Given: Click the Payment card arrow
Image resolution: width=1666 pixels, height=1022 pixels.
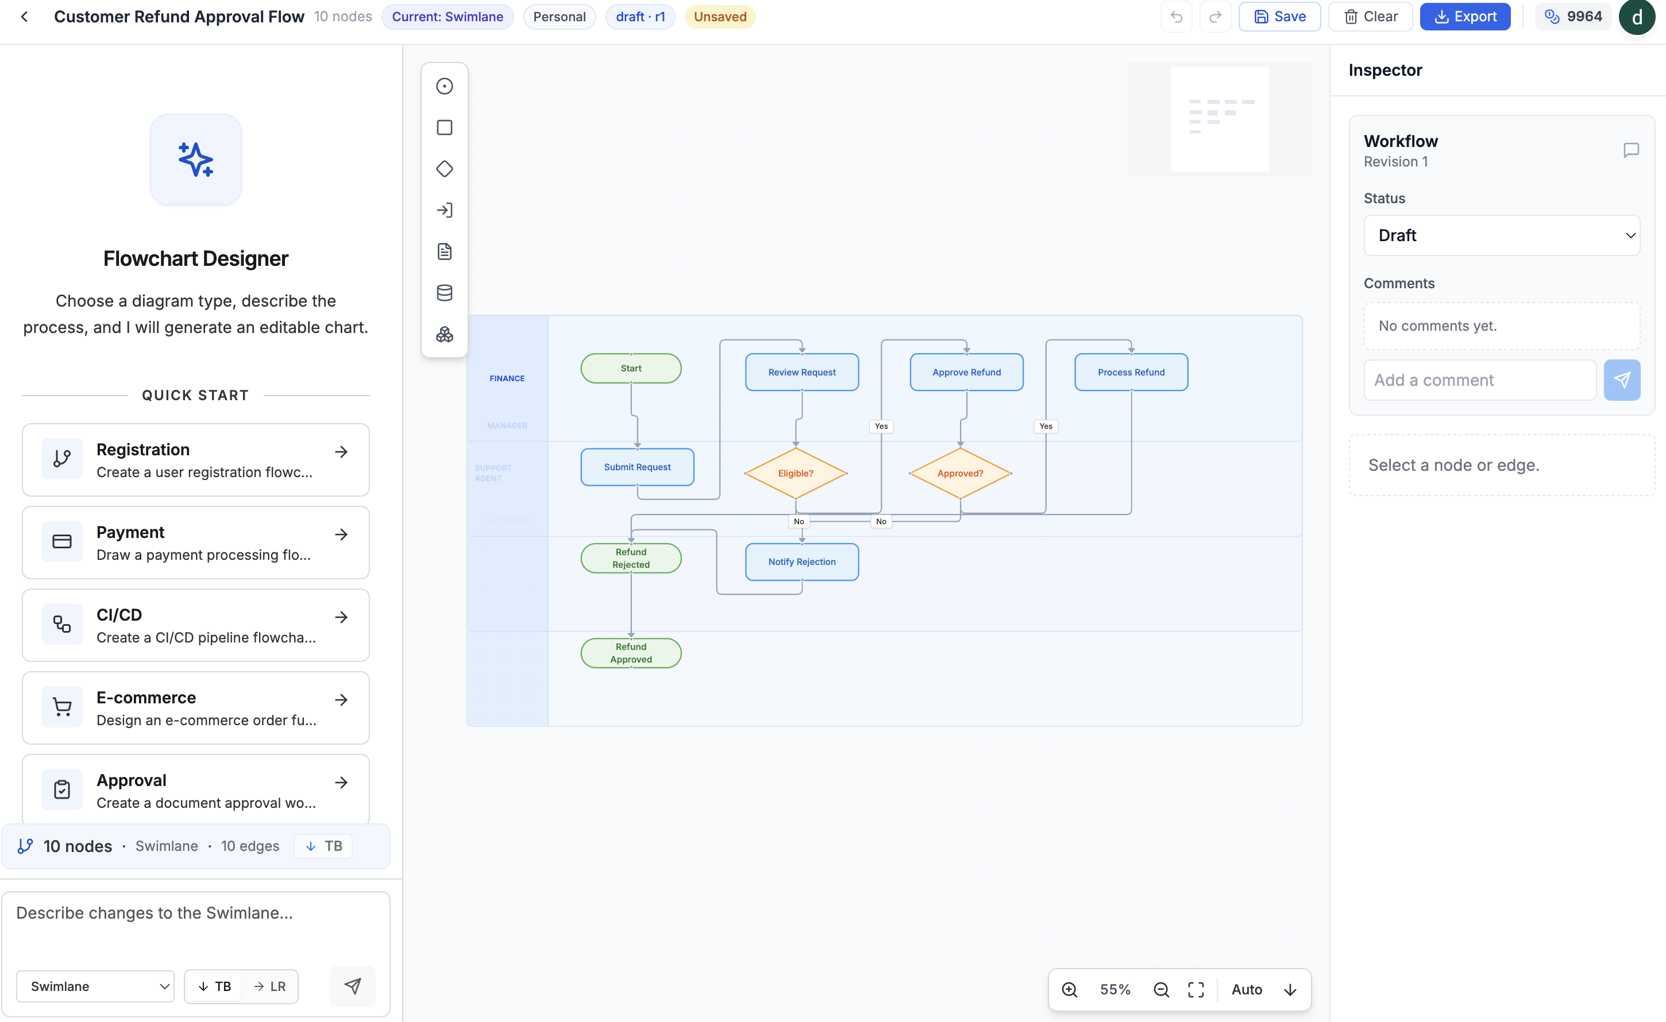Looking at the screenshot, I should pos(341,534).
